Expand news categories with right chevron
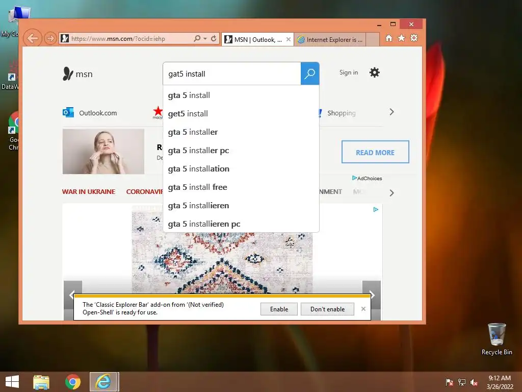This screenshot has width=522, height=392. (391, 192)
